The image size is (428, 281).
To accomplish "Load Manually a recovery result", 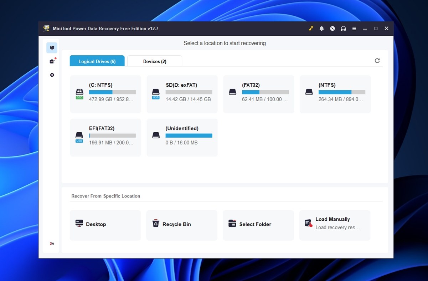I will tap(335, 223).
